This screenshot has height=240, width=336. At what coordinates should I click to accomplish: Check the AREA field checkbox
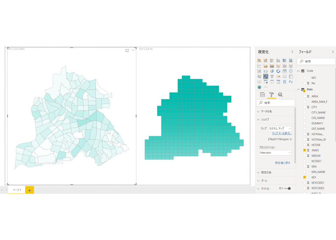click(304, 96)
